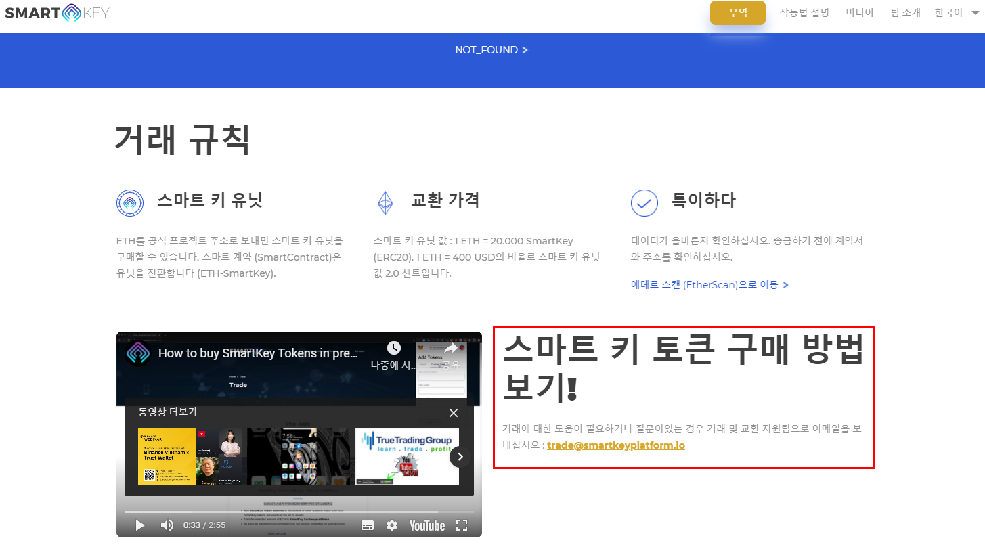Viewport: 985px width, 555px height.
Task: Open the 팀 소개 menu item
Action: [906, 13]
